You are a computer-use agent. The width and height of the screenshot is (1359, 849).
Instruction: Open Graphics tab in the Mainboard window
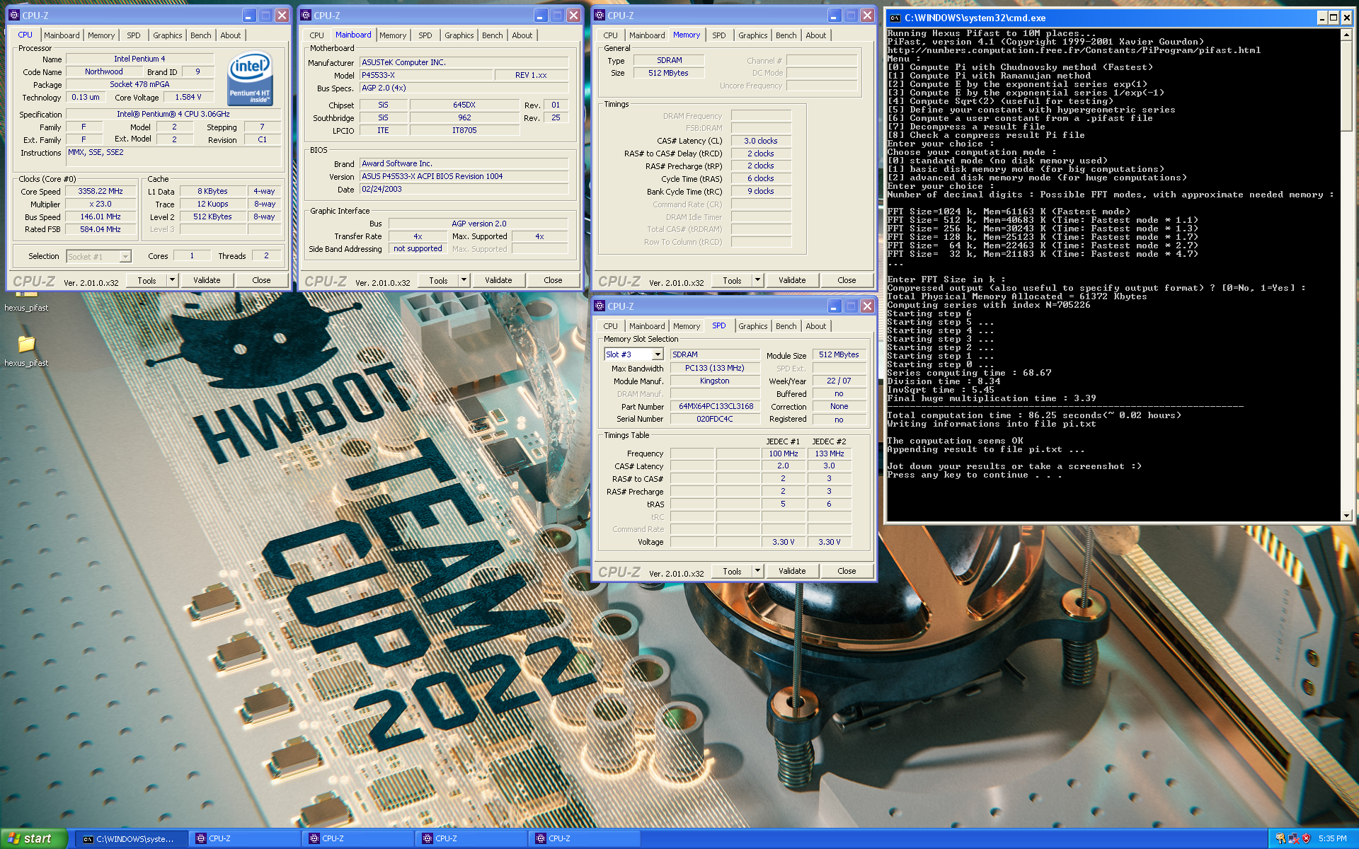(459, 35)
